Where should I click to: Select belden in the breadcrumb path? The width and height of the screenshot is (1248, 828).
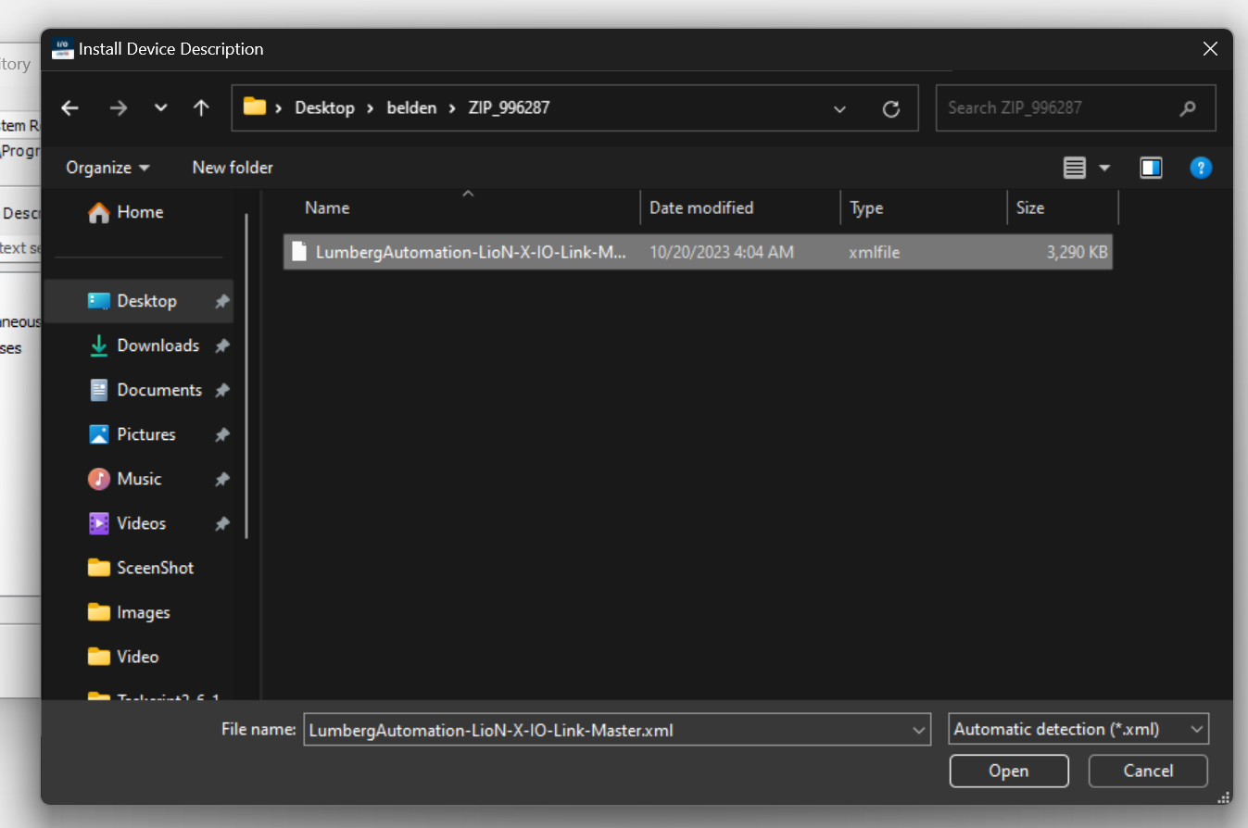tap(411, 107)
